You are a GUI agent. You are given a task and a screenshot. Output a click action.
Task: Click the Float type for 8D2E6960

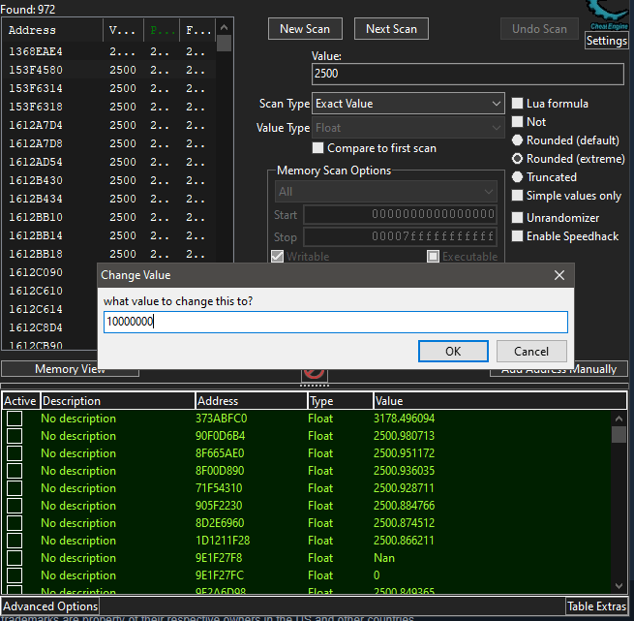point(320,523)
